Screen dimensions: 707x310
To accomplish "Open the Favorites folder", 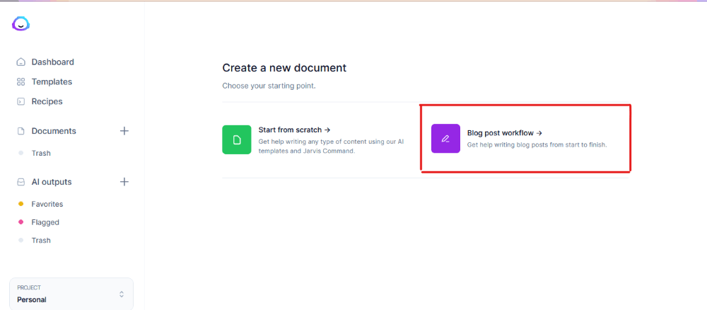I will pos(47,204).
